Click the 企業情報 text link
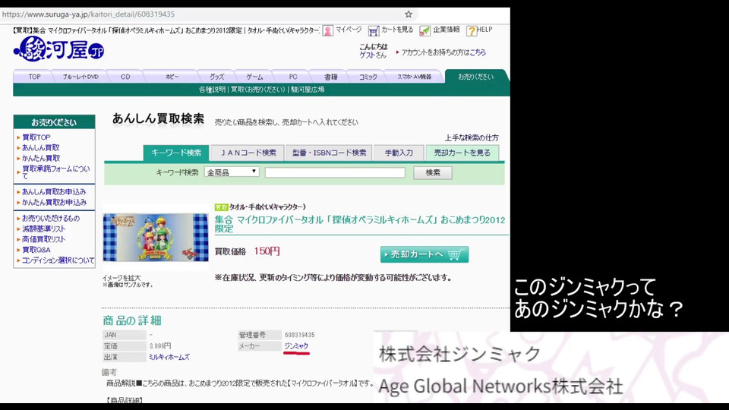This screenshot has width=729, height=410. coord(447,30)
